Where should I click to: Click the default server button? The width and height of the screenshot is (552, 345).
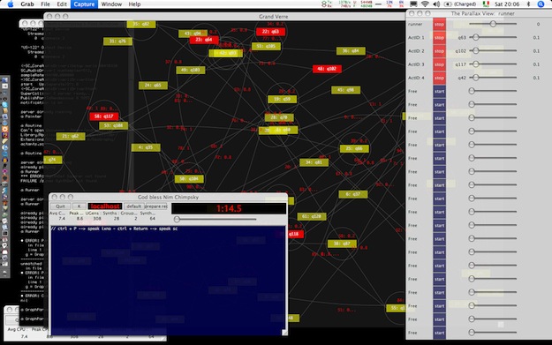click(133, 206)
